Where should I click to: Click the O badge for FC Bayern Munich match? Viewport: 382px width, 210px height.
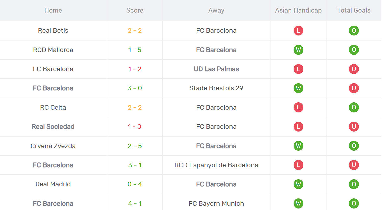click(354, 203)
